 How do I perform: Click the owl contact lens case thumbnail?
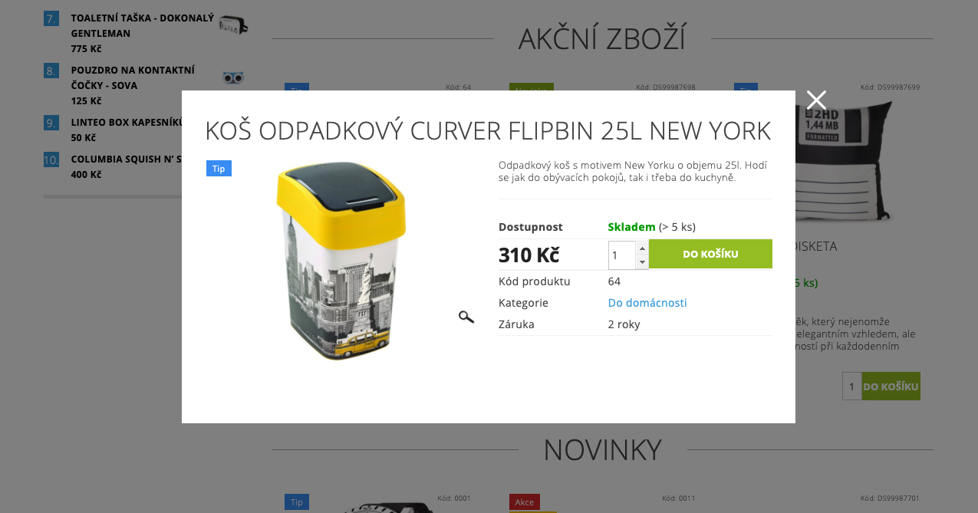(233, 77)
